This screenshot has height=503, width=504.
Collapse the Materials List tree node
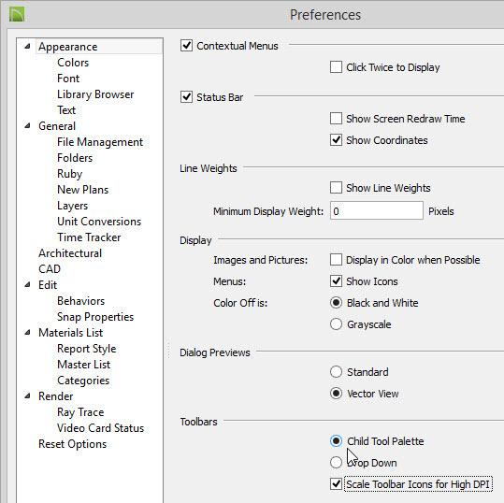pos(28,332)
